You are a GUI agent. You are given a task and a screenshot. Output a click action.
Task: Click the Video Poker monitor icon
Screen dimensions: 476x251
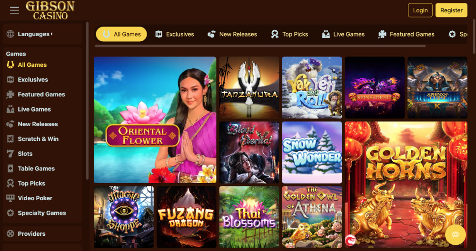point(10,198)
